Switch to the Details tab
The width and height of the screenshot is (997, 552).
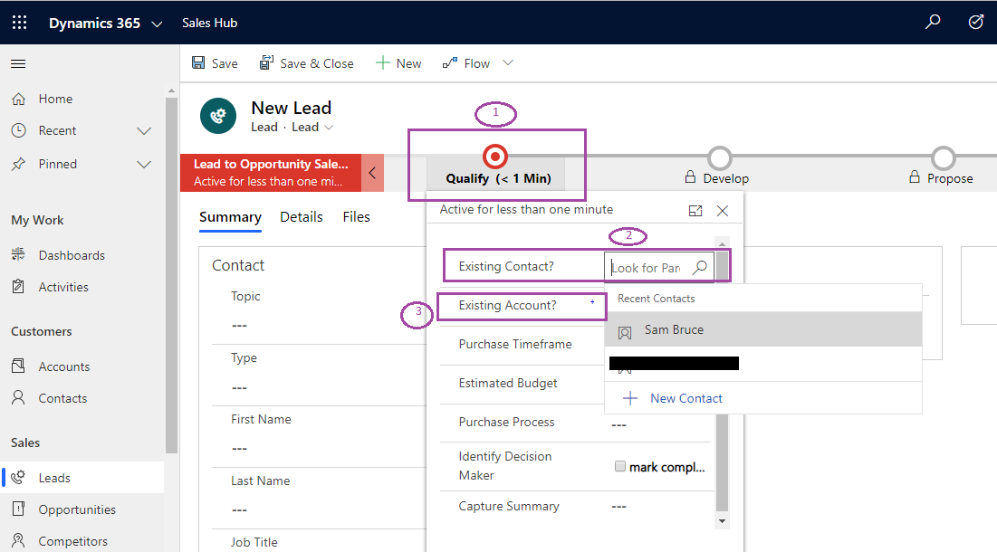click(302, 217)
